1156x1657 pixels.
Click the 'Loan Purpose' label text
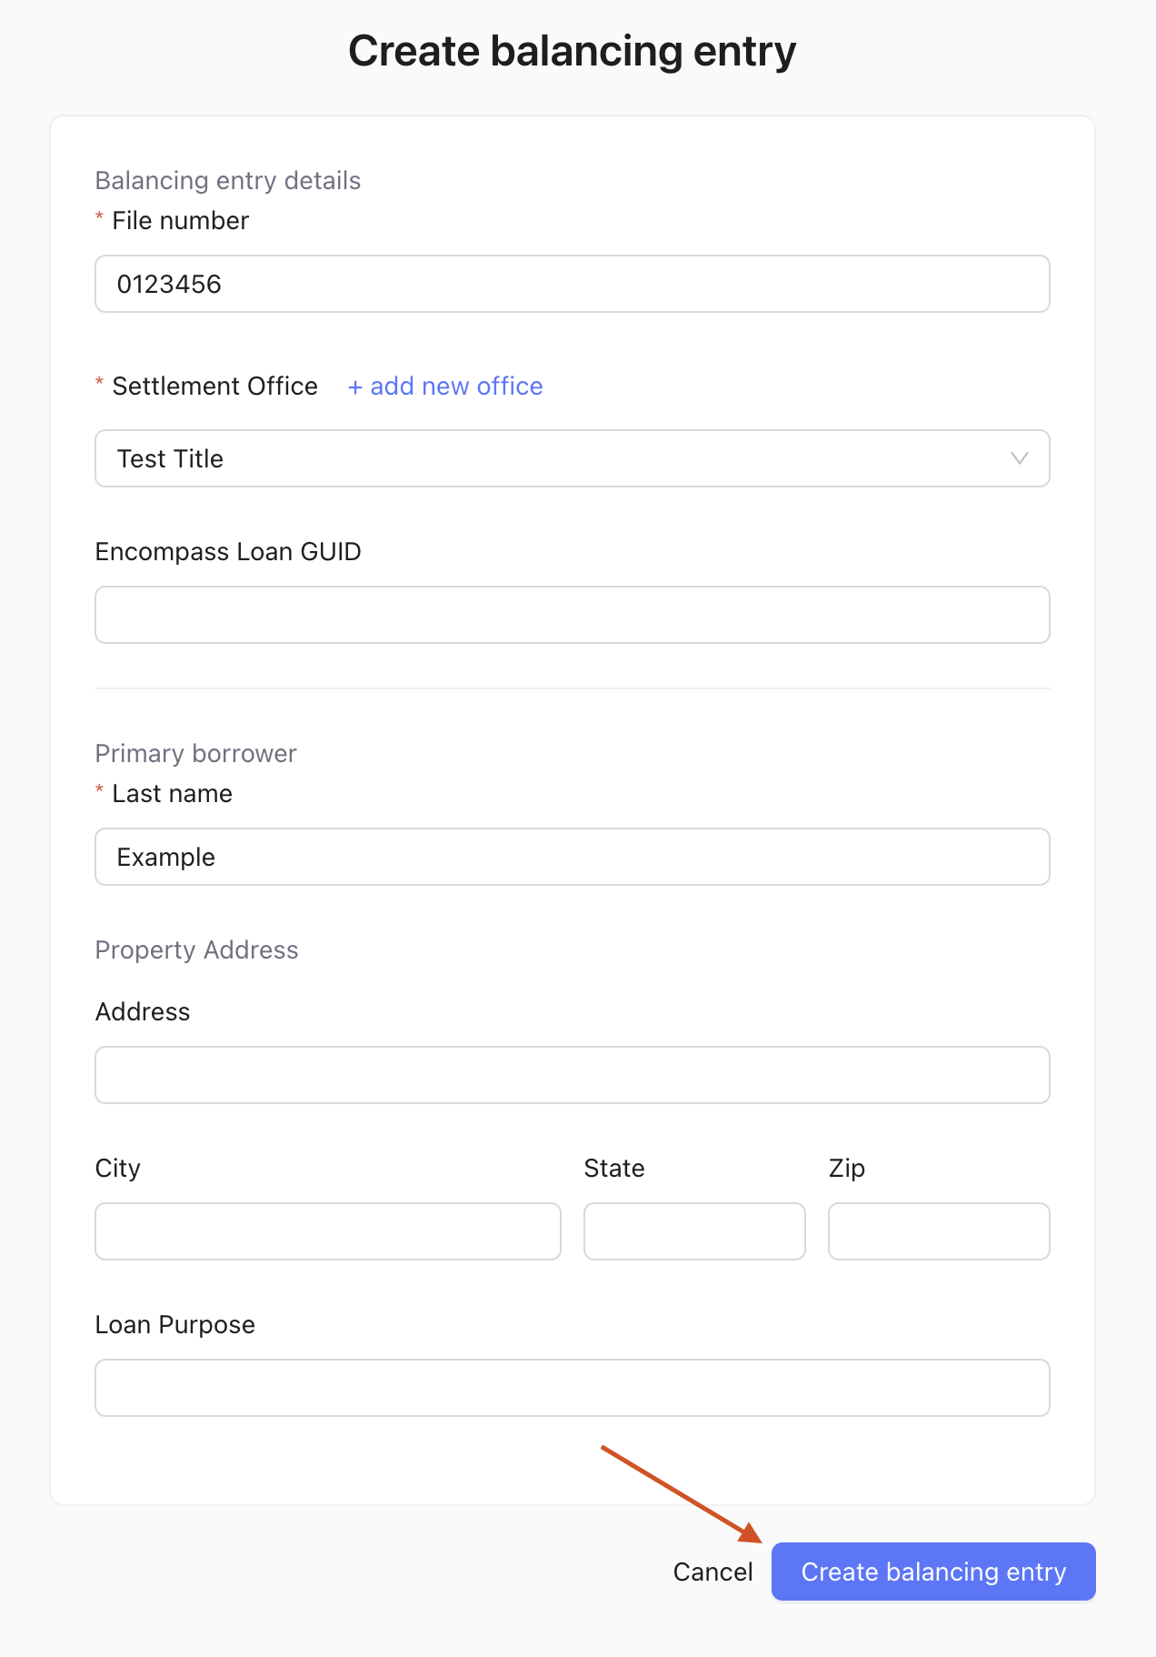[175, 1324]
